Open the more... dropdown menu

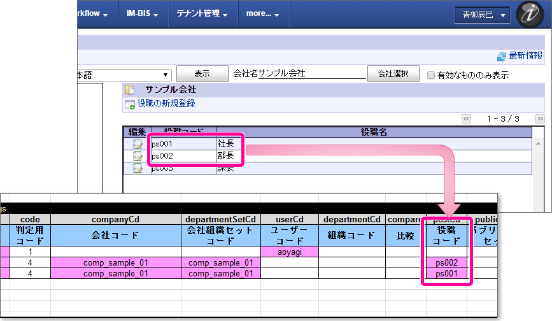(x=263, y=13)
